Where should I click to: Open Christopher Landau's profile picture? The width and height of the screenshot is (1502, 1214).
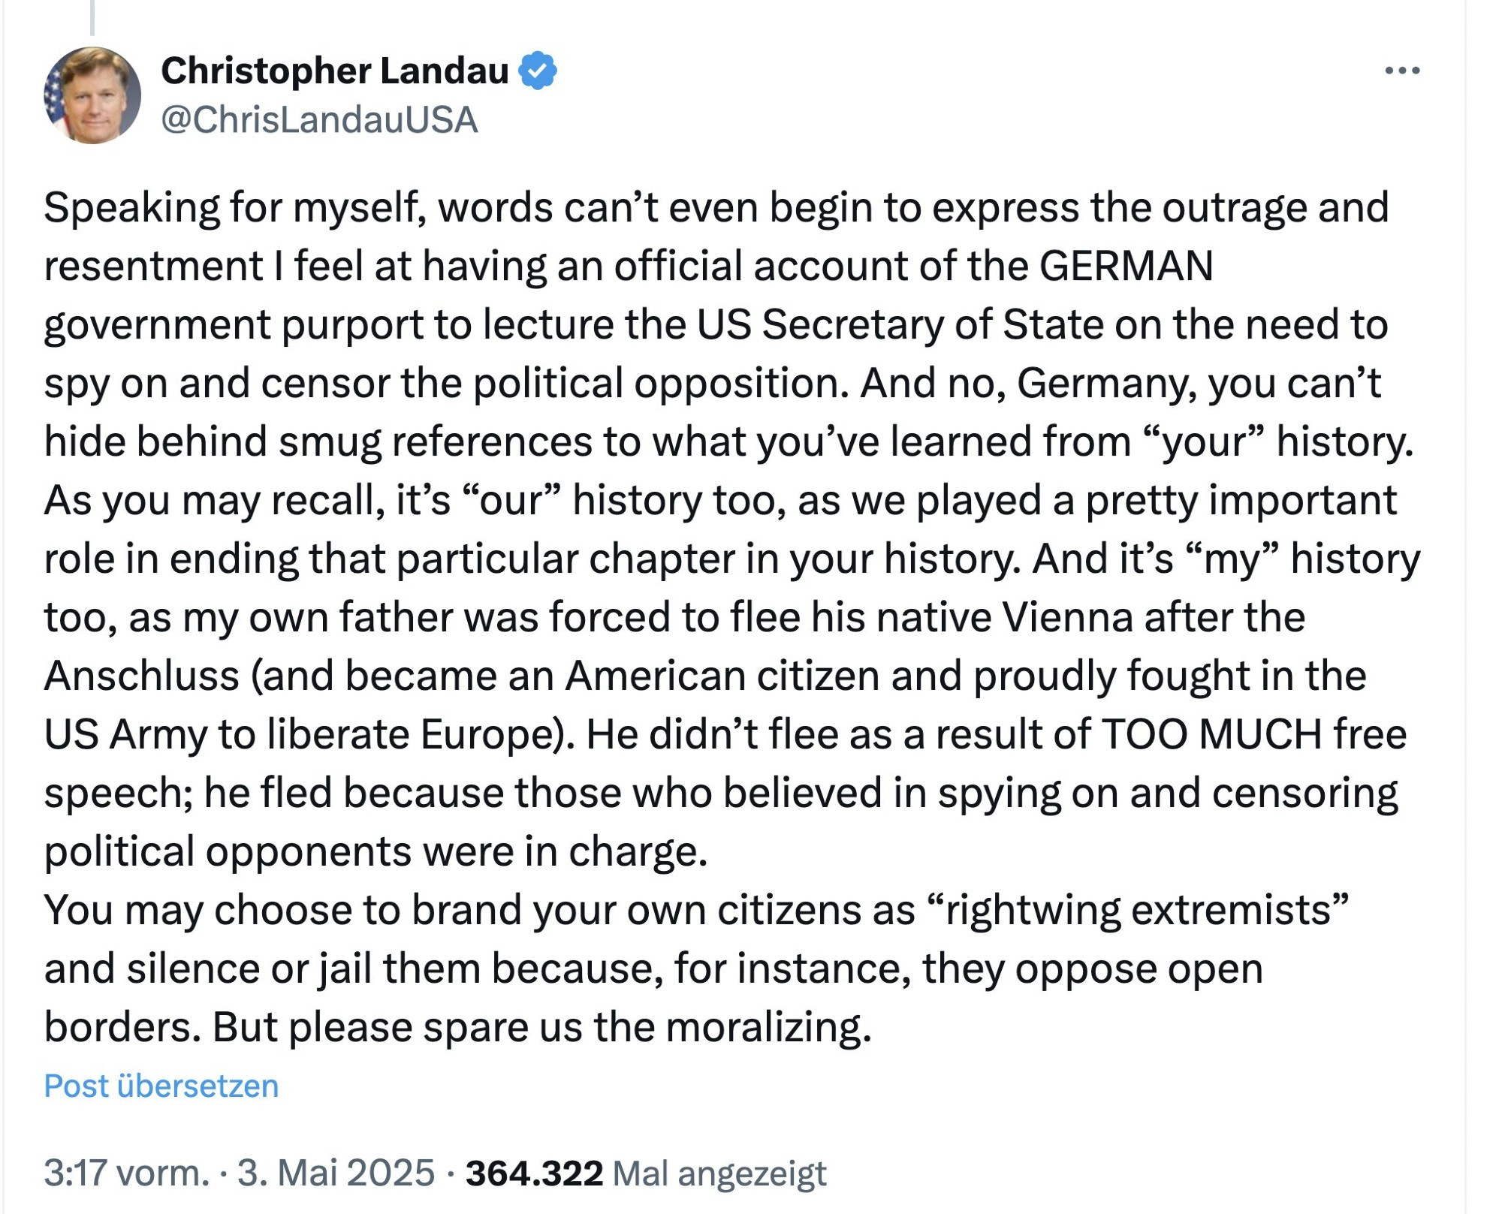pyautogui.click(x=92, y=95)
